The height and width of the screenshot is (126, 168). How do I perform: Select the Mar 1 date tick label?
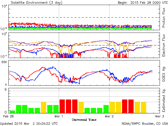[x=59, y=116]
